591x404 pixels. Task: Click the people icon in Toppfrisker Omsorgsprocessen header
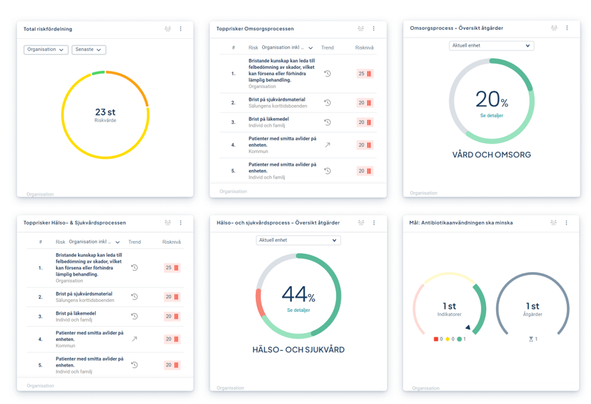[x=361, y=29]
